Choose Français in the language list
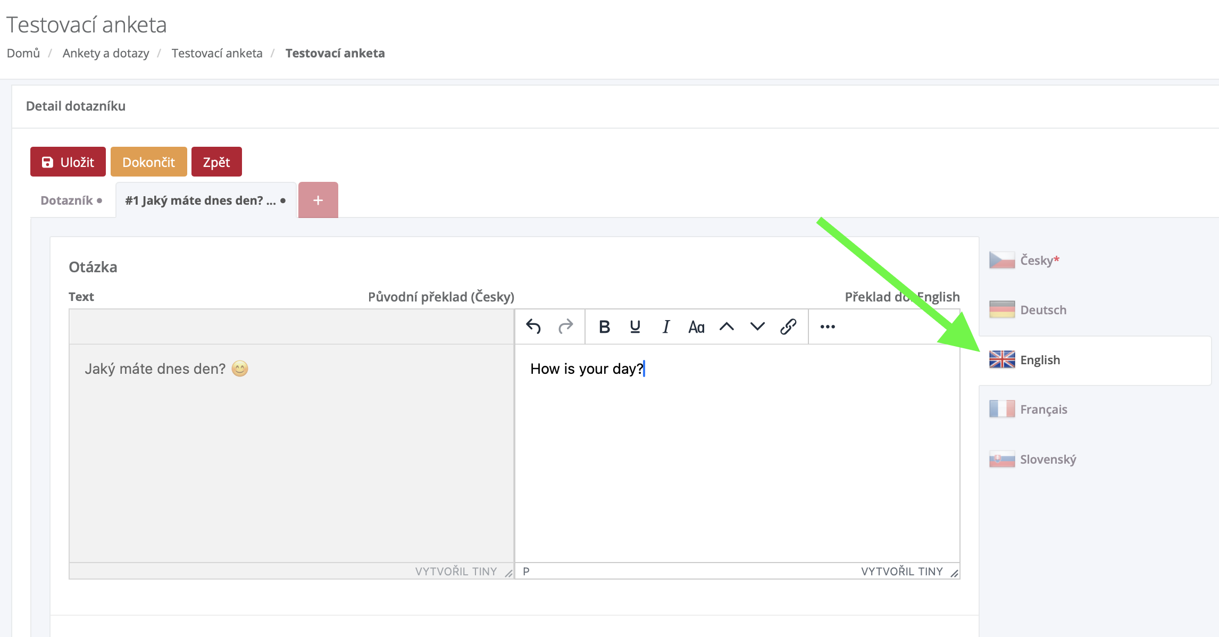The image size is (1219, 637). point(1043,409)
